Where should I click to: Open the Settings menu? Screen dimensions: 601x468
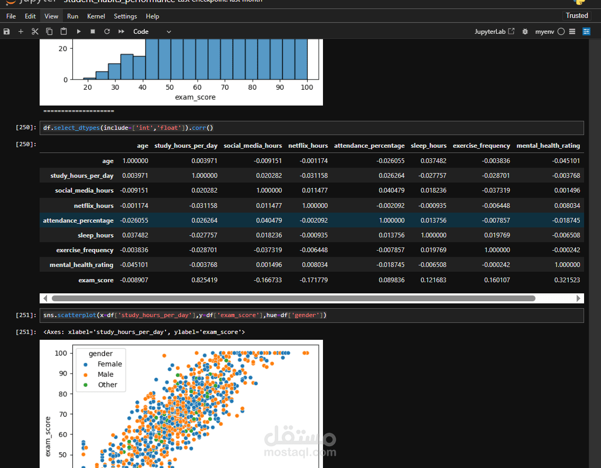(x=125, y=16)
